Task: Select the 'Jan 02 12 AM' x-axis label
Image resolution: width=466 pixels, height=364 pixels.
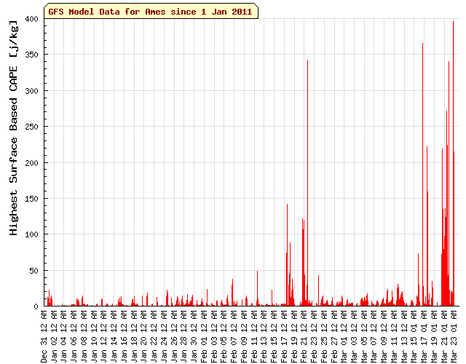Action: (54, 336)
